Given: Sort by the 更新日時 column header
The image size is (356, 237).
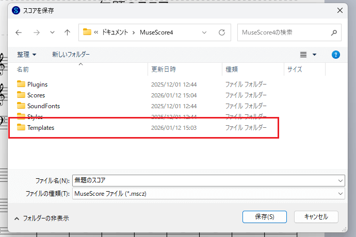Looking at the screenshot, I should pyautogui.click(x=164, y=69).
